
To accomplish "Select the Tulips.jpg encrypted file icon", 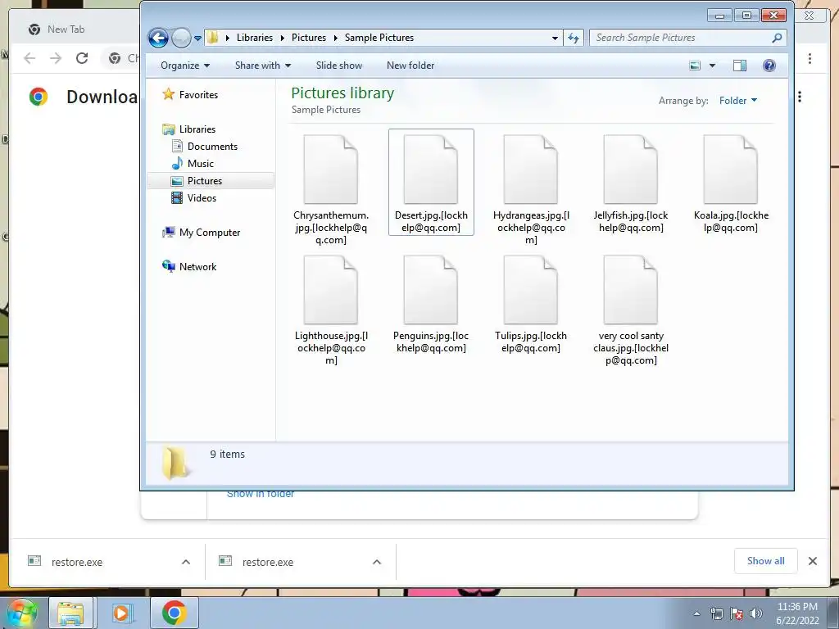I will coord(531,289).
